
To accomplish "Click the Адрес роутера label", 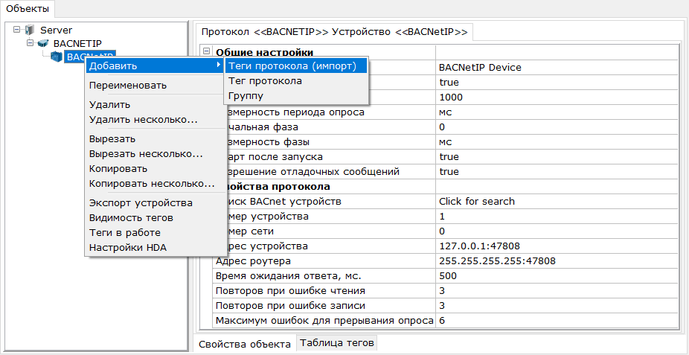I will click(x=253, y=261).
